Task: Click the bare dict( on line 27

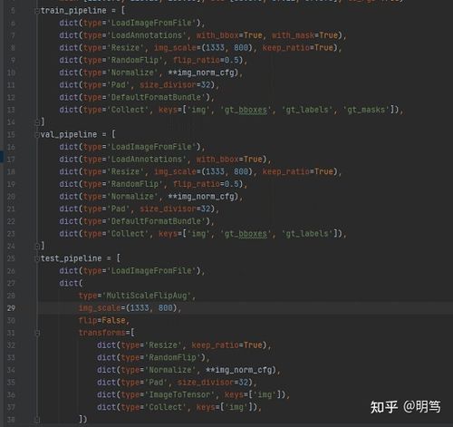Action: click(71, 283)
